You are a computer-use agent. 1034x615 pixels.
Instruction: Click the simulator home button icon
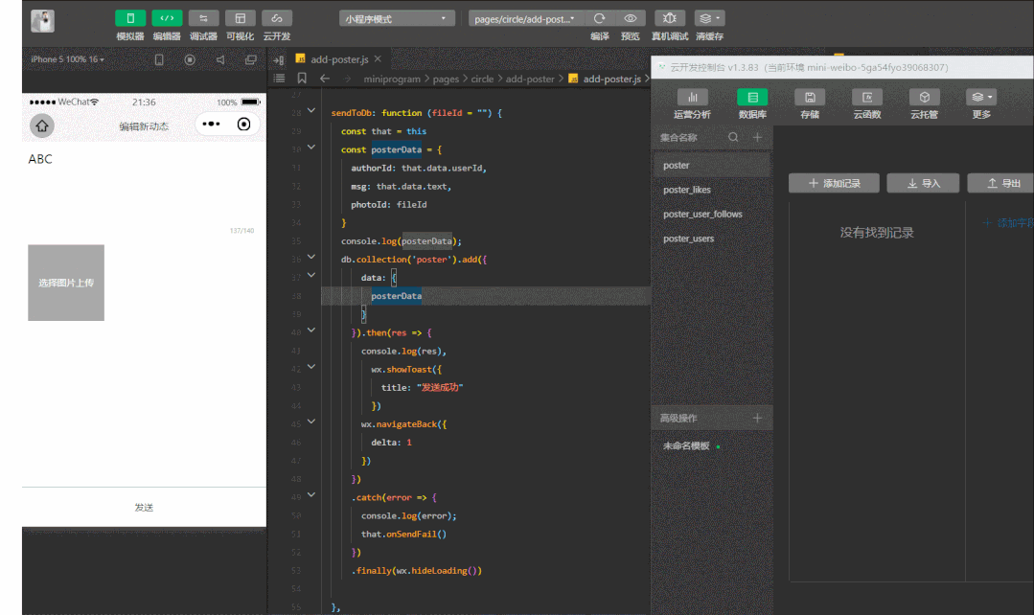(x=42, y=125)
